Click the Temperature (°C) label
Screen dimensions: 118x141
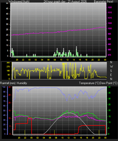point(89,83)
